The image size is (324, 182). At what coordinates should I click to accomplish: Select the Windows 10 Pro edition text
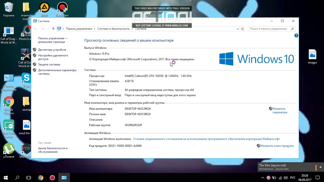point(99,54)
